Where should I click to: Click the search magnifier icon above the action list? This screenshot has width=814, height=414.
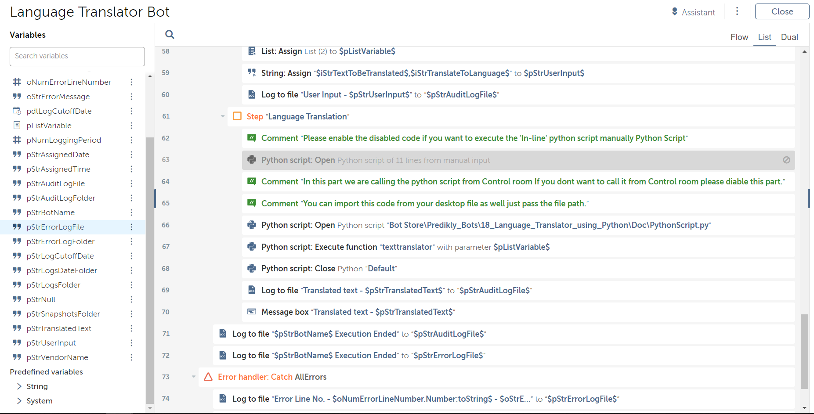click(x=170, y=34)
